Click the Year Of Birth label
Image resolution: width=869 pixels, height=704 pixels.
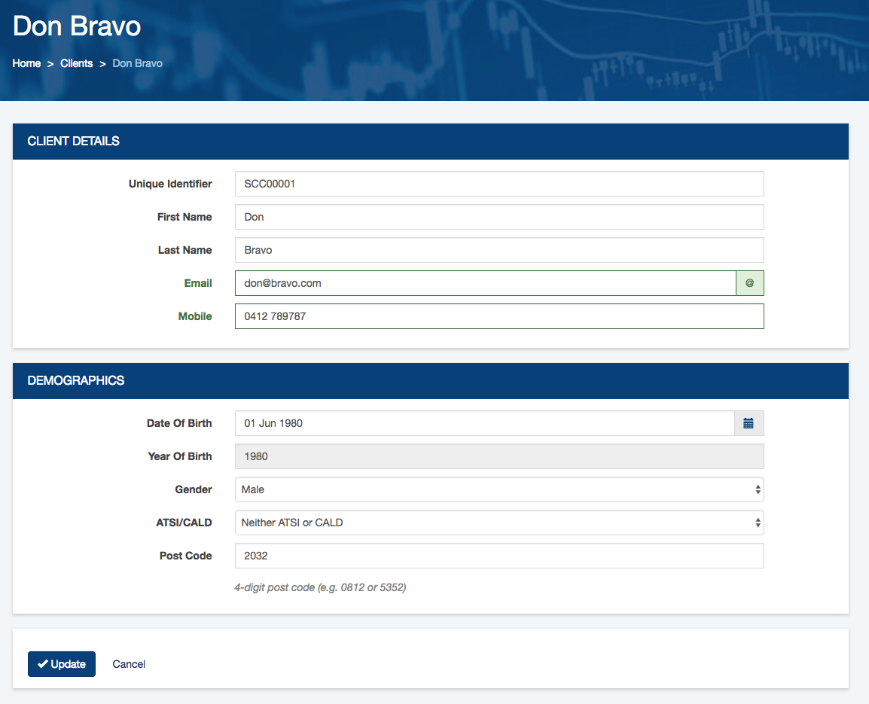(179, 456)
